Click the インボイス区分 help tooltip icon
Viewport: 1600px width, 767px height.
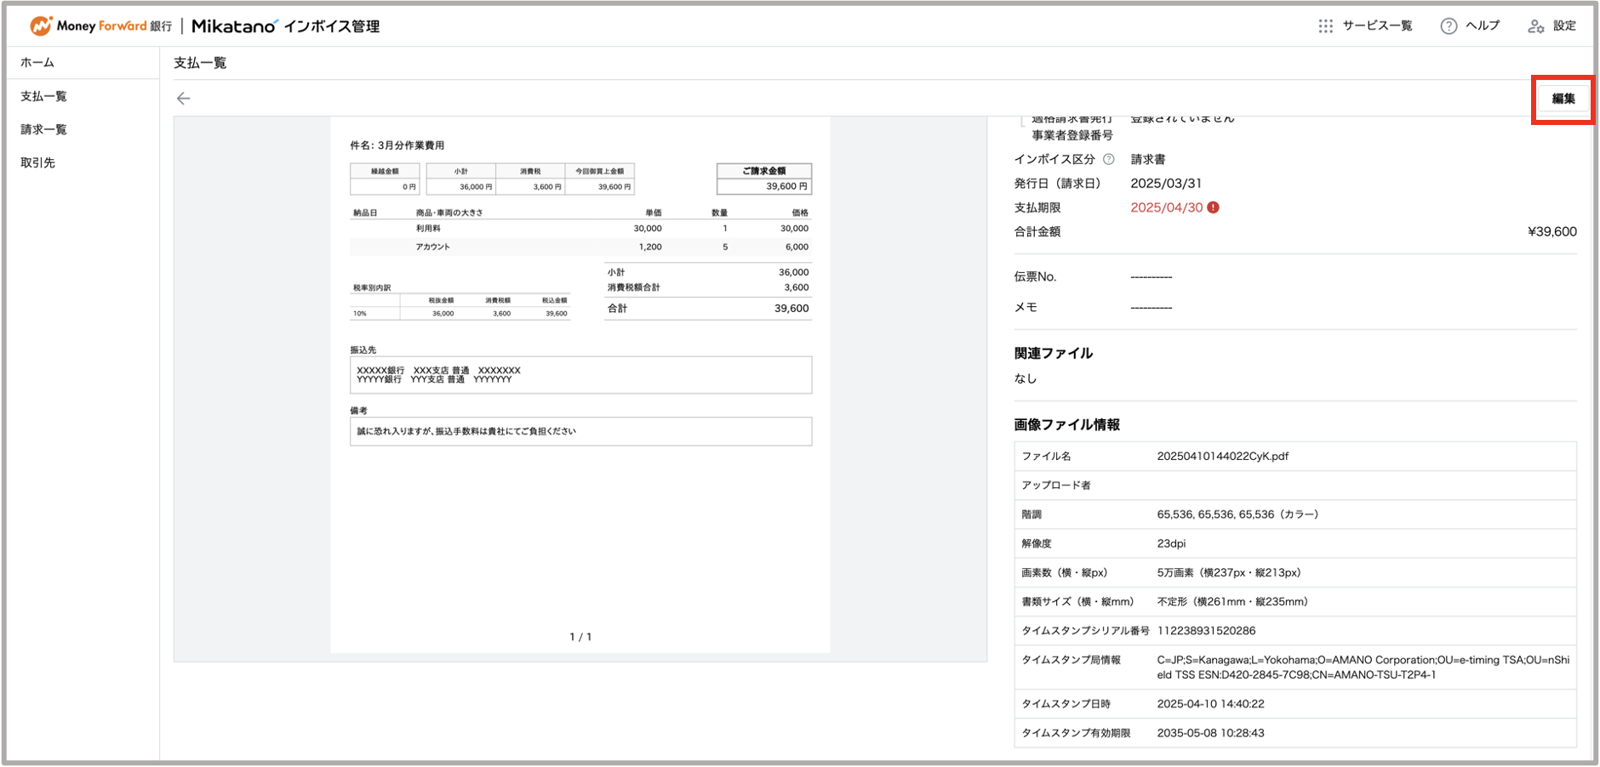click(x=1108, y=159)
